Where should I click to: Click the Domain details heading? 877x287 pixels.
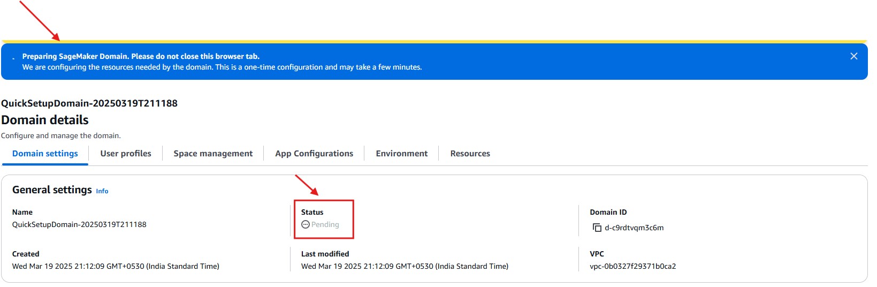pos(45,120)
